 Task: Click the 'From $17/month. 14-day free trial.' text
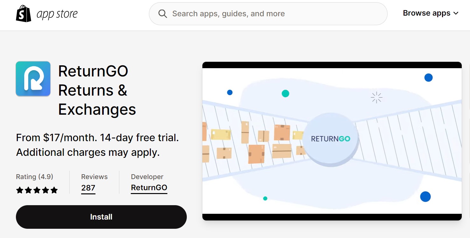[97, 138]
